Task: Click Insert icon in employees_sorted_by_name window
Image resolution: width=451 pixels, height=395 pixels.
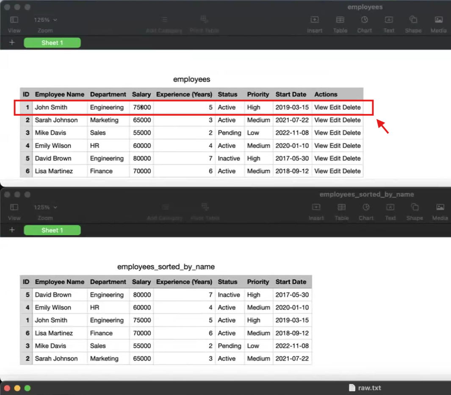Action: (316, 207)
